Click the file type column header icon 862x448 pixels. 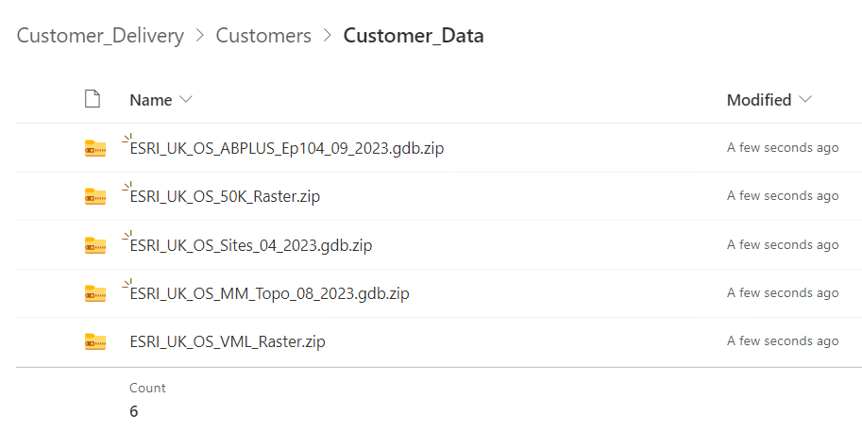(x=92, y=99)
